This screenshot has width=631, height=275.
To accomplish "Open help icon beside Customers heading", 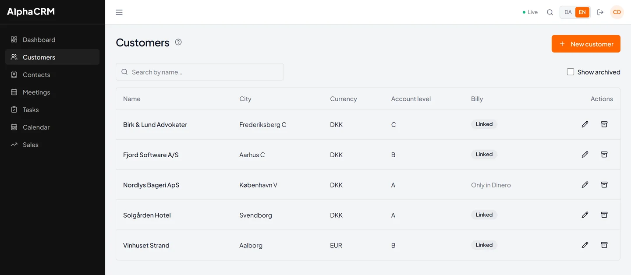I will click(x=178, y=42).
